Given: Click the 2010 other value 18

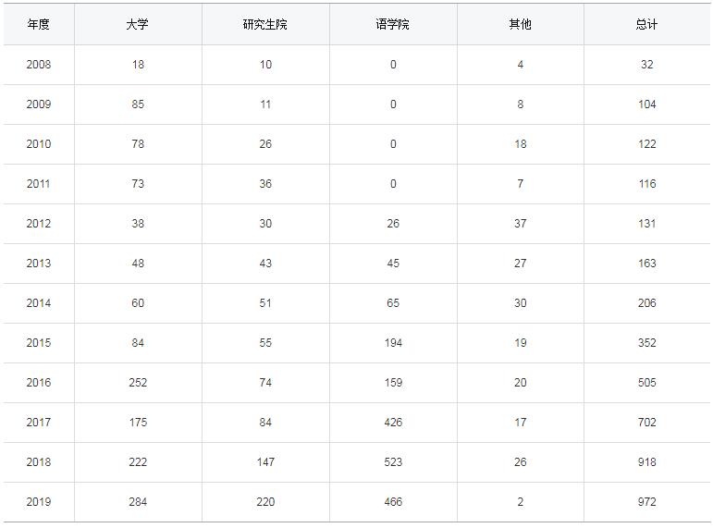Looking at the screenshot, I should click(521, 144).
